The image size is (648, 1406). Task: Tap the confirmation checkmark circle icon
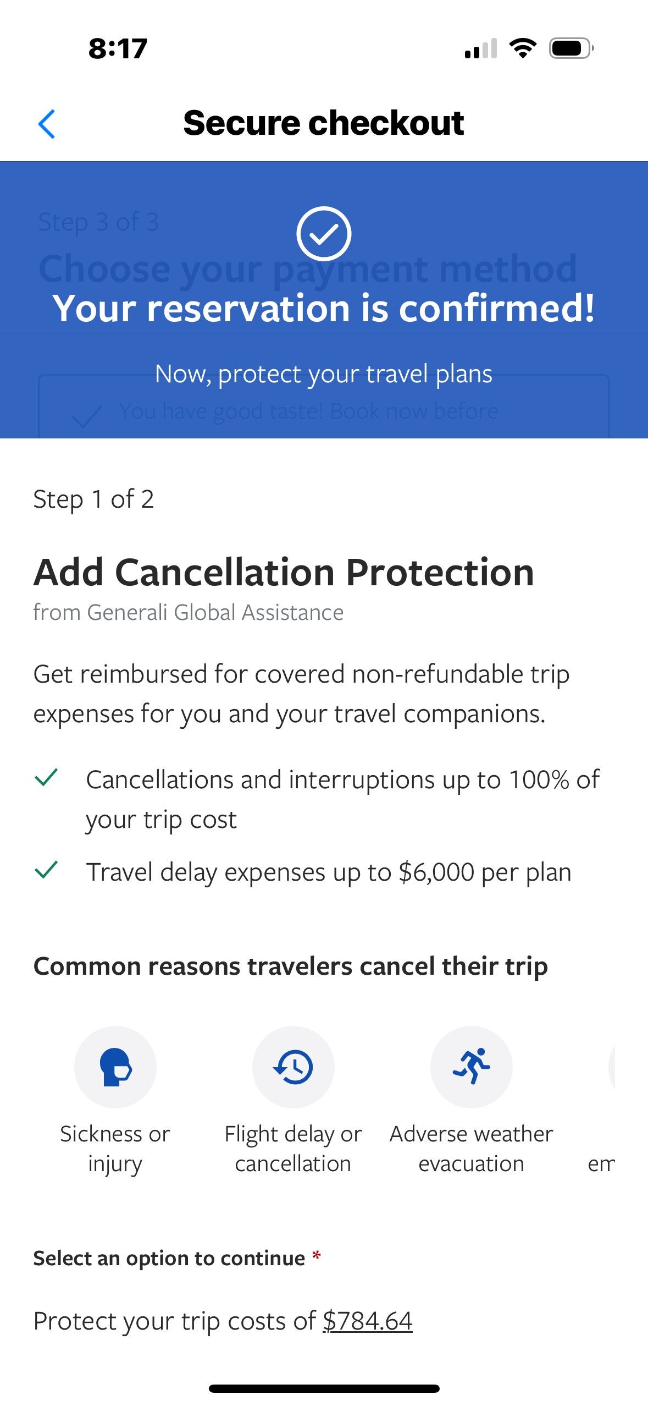click(324, 233)
